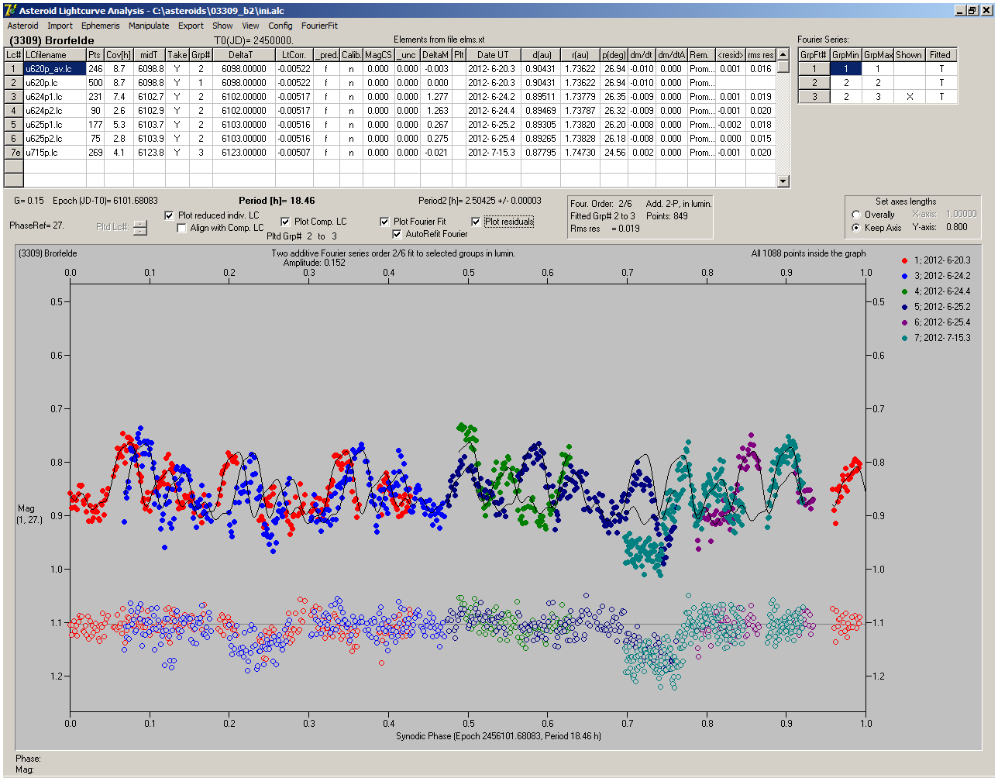Click the Shown X cell in Fourier row 3
Image resolution: width=998 pixels, height=778 pixels.
coord(909,97)
